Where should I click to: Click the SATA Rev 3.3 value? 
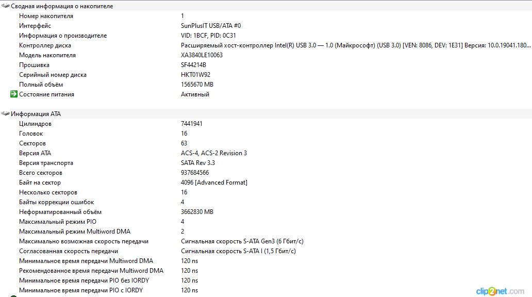click(198, 163)
